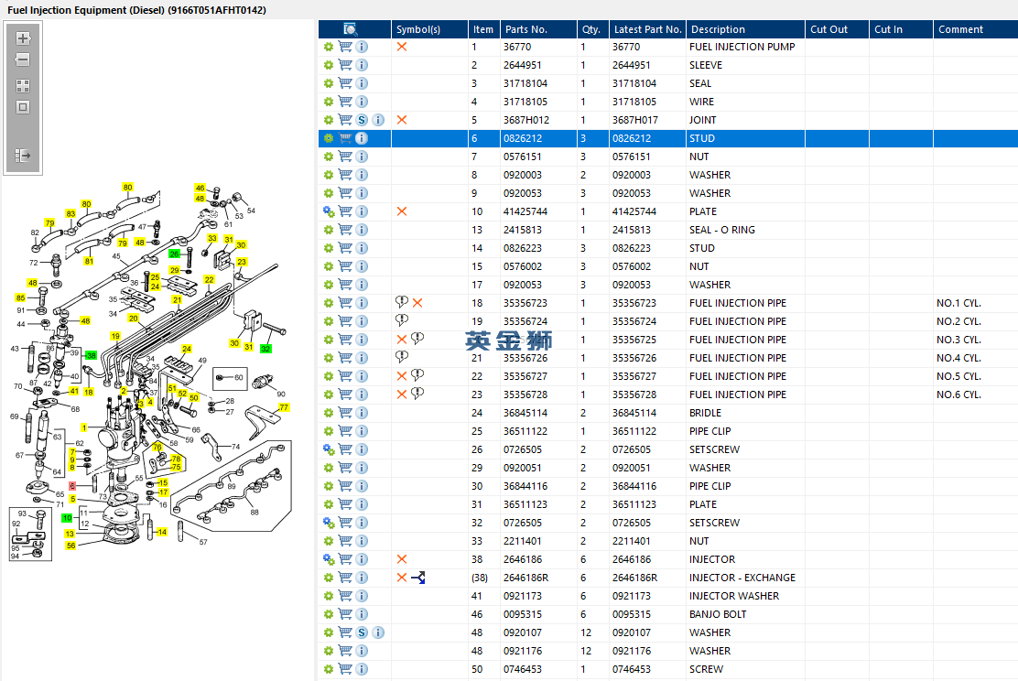The height and width of the screenshot is (681, 1018).
Task: Open info for the SLEEVE row
Action: [362, 65]
